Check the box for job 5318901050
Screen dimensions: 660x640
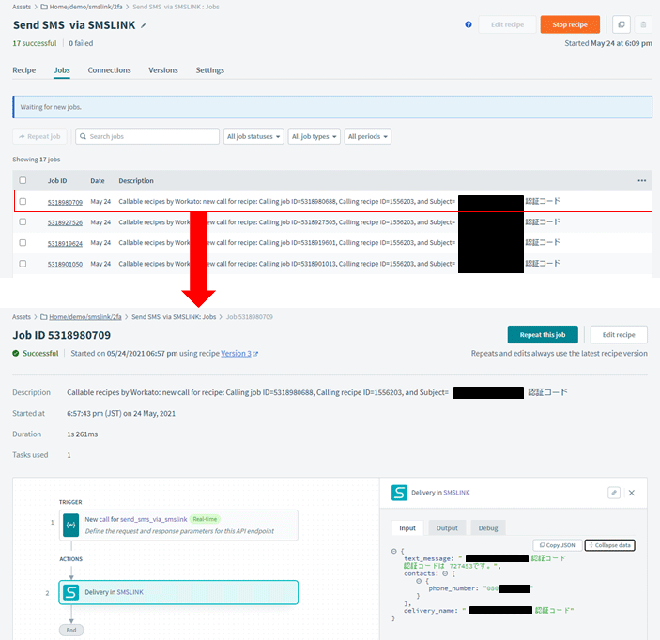click(x=23, y=264)
